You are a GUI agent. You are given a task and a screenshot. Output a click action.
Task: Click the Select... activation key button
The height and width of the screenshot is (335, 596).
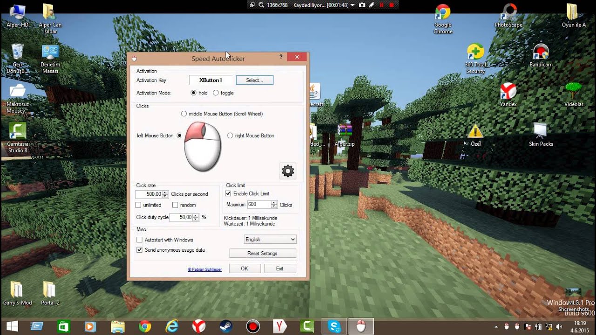click(255, 80)
